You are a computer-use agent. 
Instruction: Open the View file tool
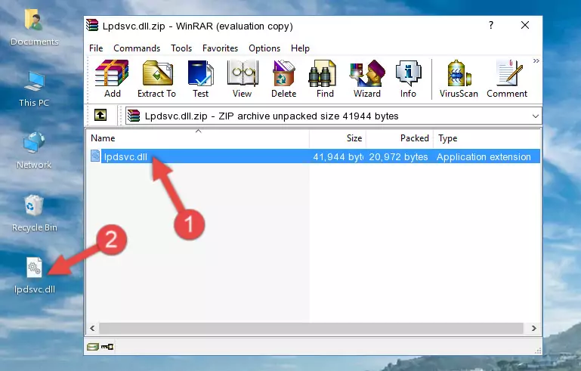tap(243, 79)
